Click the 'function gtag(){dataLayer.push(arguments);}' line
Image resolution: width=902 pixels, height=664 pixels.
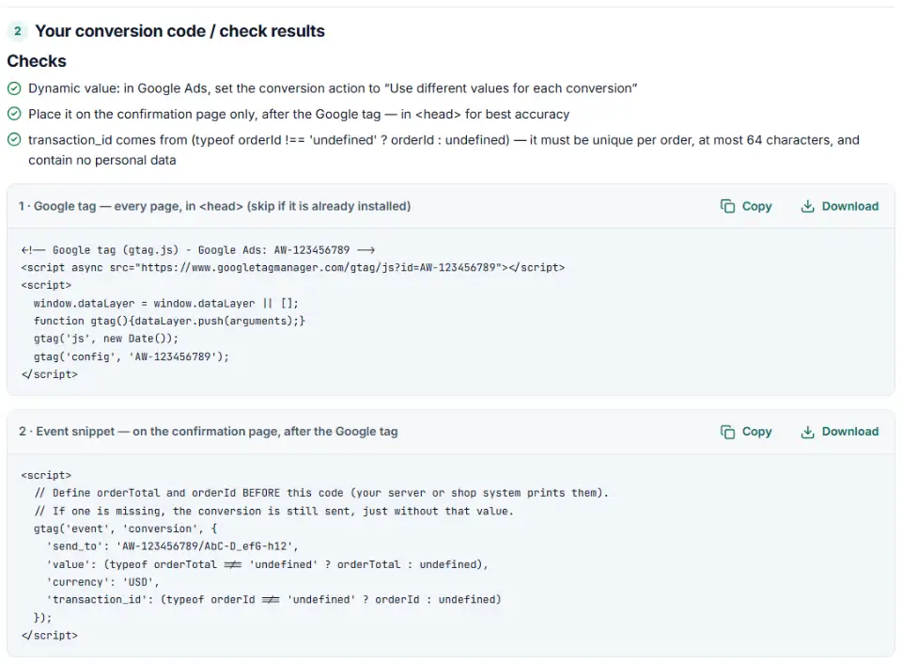(x=169, y=321)
